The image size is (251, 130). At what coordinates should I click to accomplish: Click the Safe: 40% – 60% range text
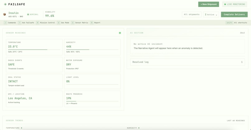click(73, 52)
